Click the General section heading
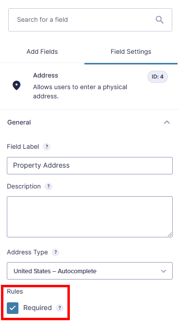 [x=19, y=122]
